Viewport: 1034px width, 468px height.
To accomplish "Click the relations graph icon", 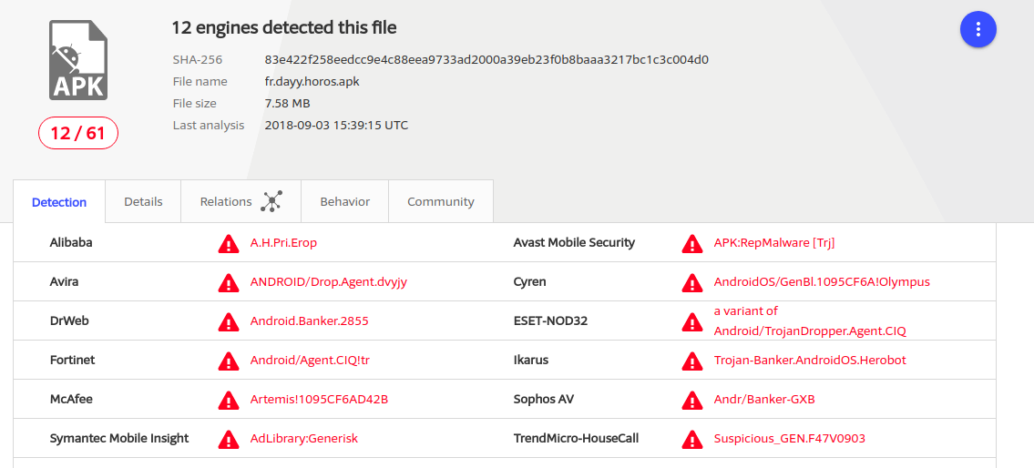I will 271,202.
